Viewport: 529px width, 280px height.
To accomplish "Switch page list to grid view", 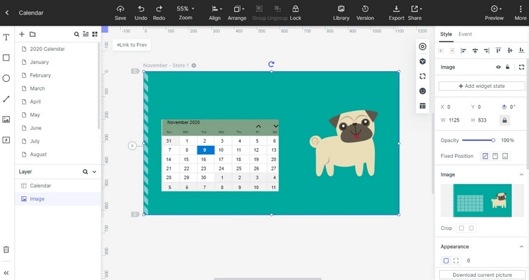I will [x=95, y=34].
